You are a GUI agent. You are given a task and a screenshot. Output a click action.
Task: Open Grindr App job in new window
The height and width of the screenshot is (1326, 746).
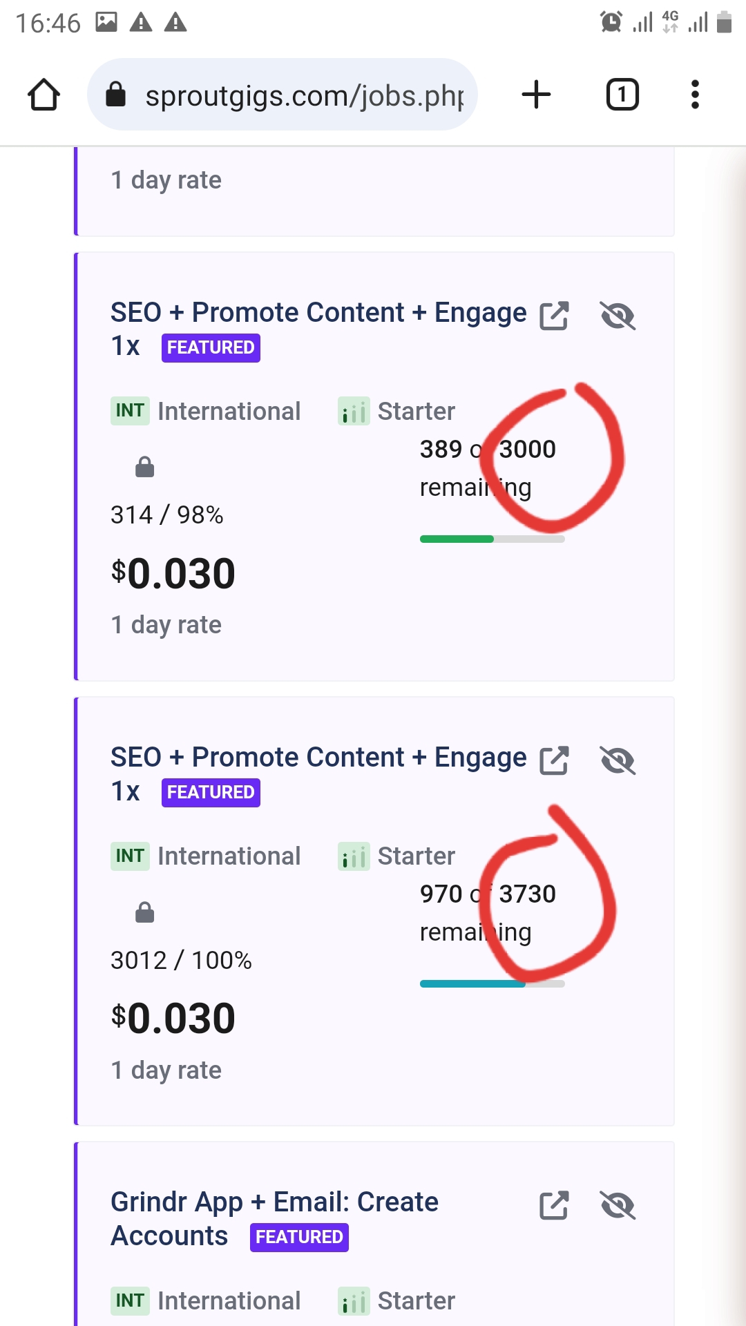click(x=554, y=1205)
